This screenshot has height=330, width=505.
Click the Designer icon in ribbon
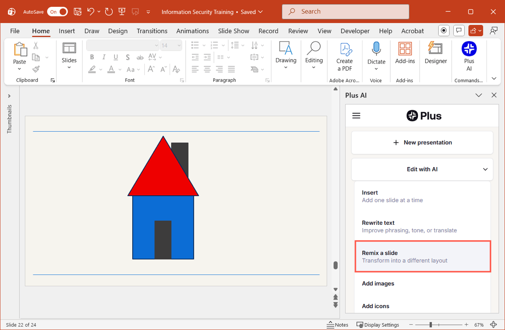pyautogui.click(x=436, y=49)
